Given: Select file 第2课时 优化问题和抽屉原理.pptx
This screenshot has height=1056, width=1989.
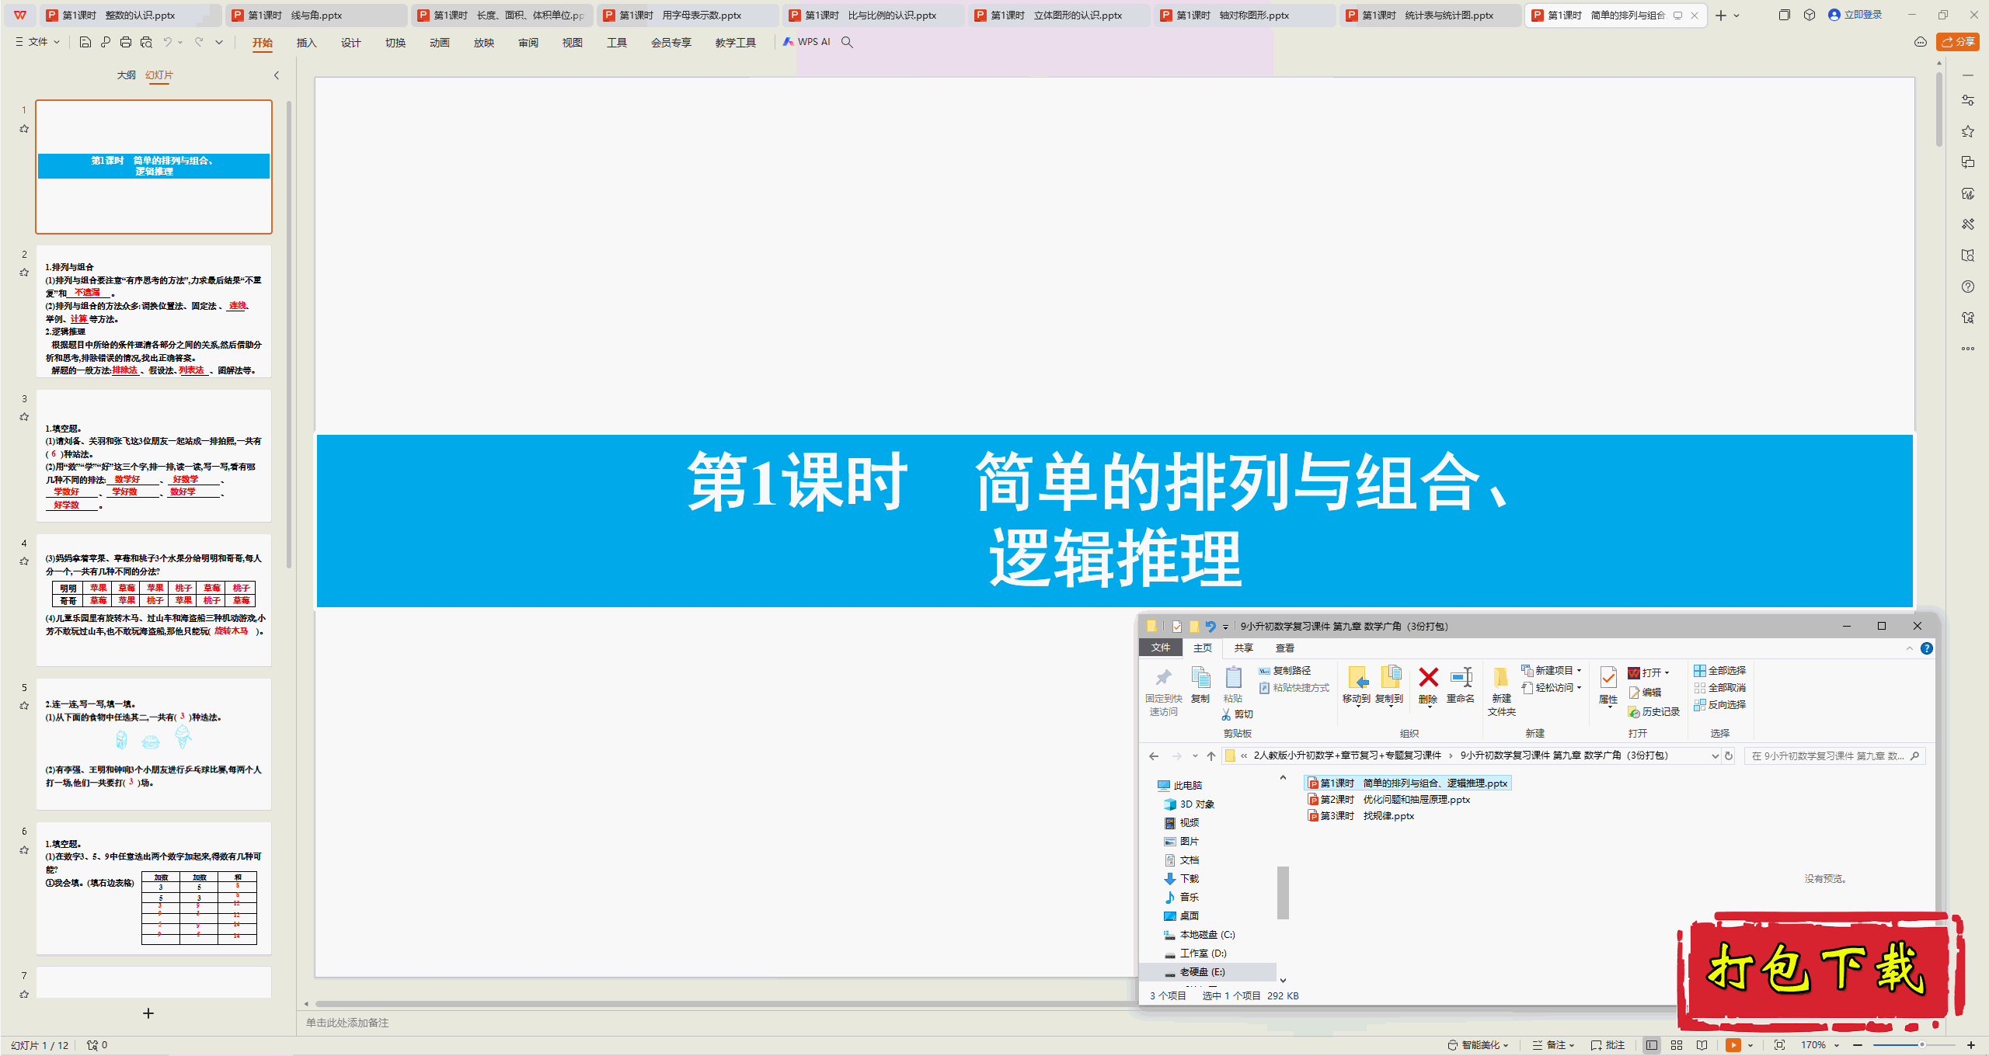Looking at the screenshot, I should 1389,799.
